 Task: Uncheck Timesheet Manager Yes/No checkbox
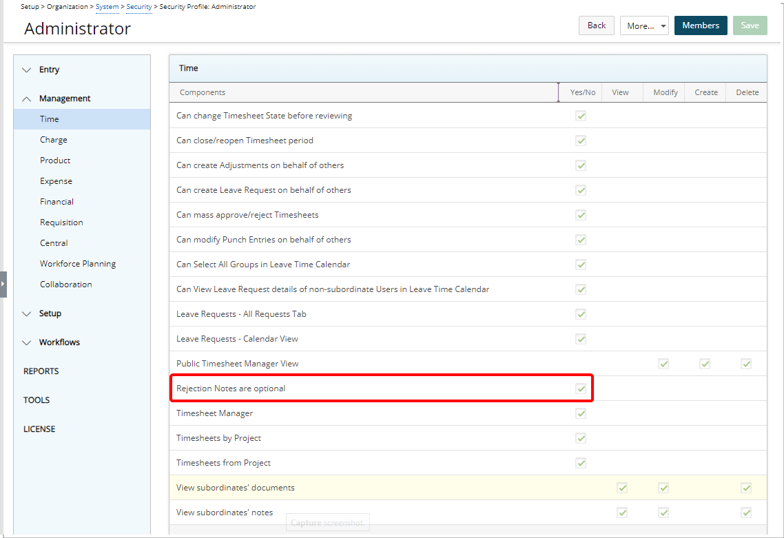581,413
